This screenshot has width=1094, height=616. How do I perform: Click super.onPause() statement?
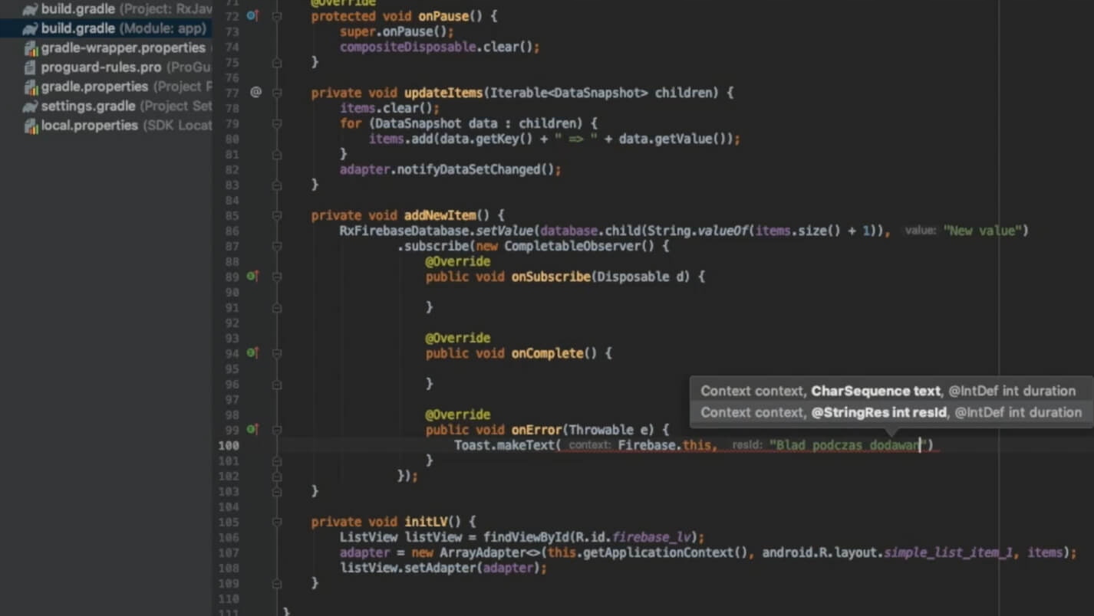(x=397, y=31)
